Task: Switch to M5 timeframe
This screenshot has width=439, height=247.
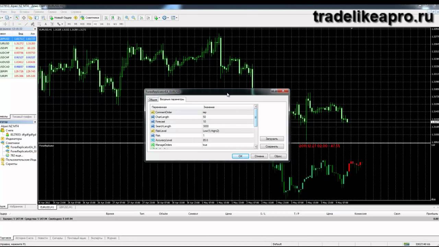Action: [x=76, y=24]
